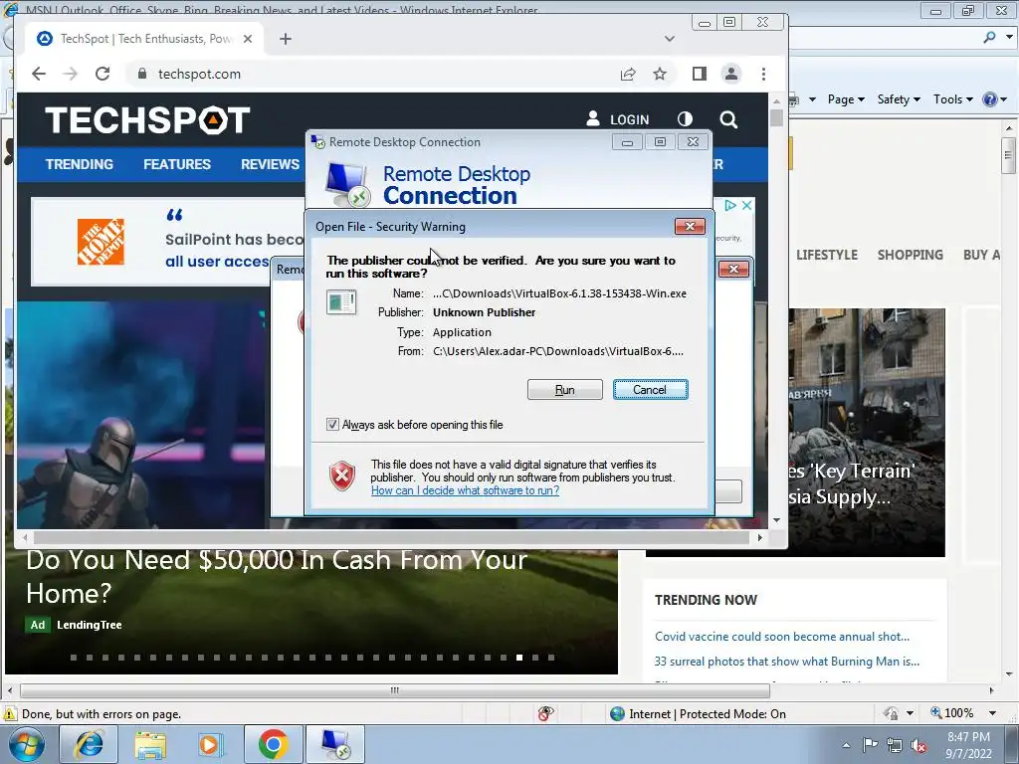Open the Page menu in Internet Explorer

[x=846, y=99]
